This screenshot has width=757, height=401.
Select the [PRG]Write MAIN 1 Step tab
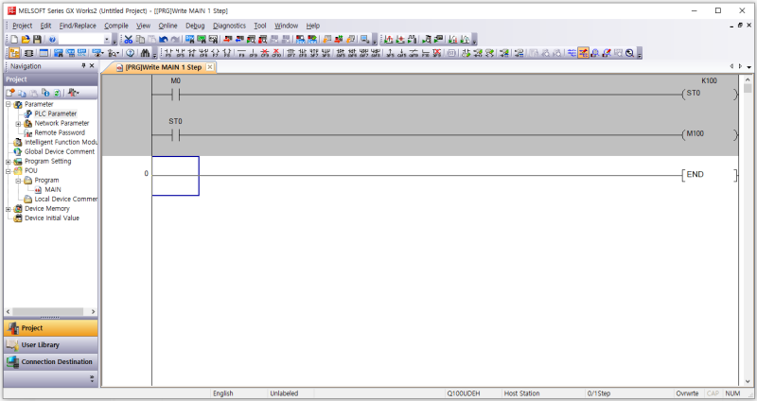coord(163,67)
